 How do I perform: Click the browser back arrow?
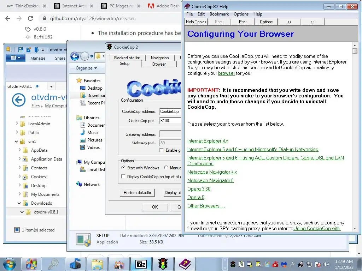(8, 18)
